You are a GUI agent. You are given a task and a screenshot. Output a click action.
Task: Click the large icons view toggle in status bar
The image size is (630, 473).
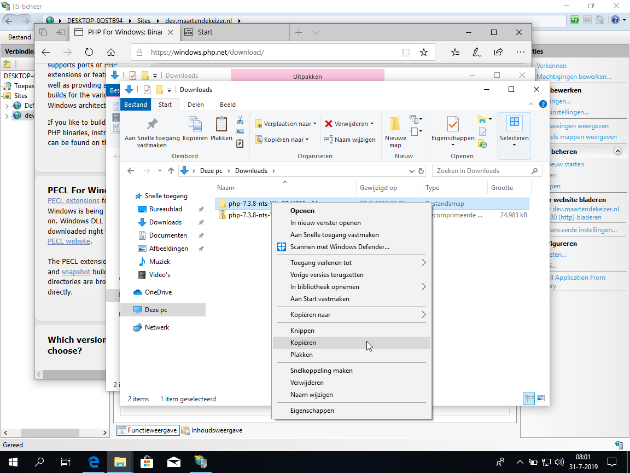coord(541,399)
